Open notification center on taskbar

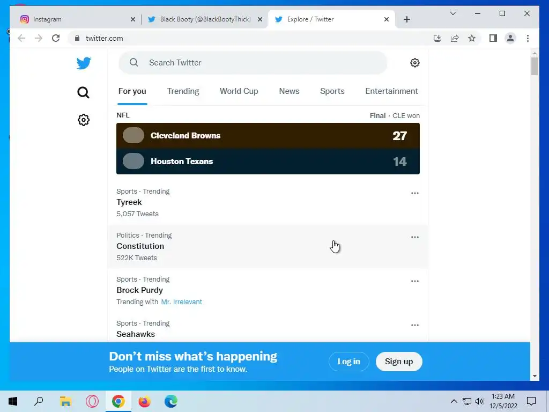click(x=531, y=401)
